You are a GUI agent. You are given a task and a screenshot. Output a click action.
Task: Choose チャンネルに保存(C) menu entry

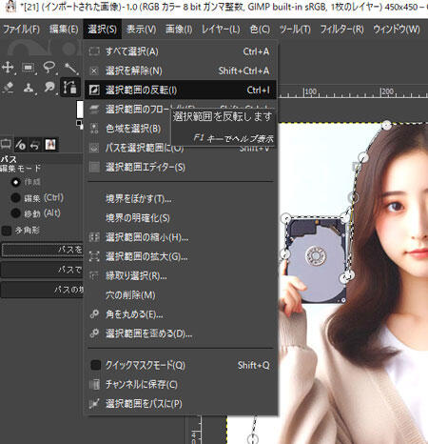(x=181, y=385)
